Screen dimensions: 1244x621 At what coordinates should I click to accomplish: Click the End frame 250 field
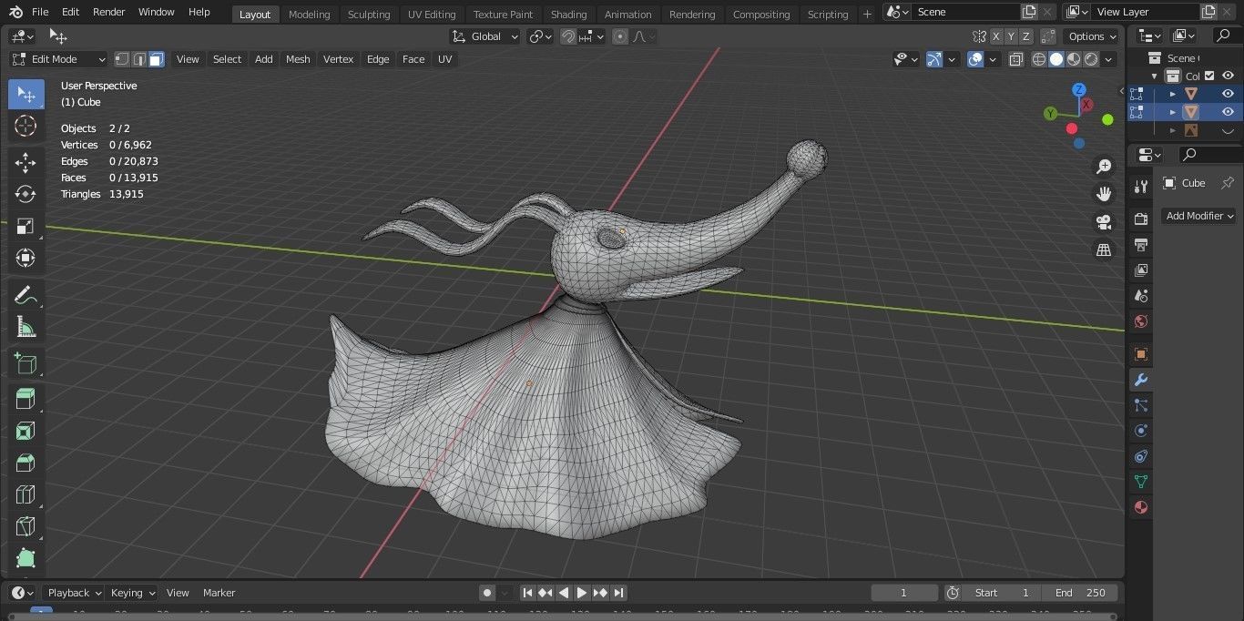pos(1080,593)
